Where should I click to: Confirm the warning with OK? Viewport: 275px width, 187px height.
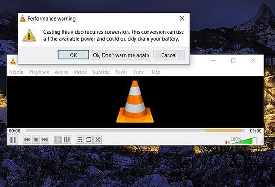coord(73,55)
